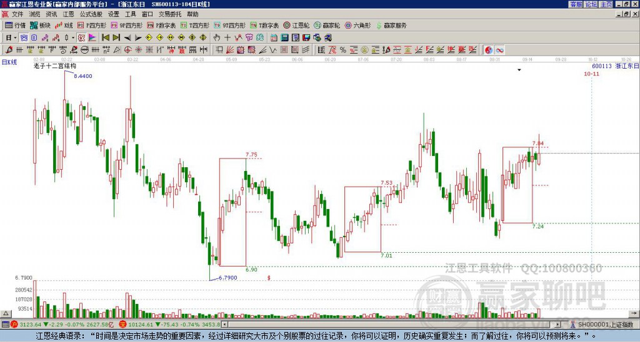Click the 行情 toolbar button

(x=16, y=25)
